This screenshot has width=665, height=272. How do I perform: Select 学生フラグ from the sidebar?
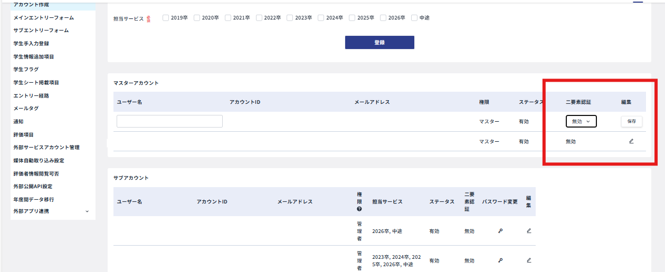tap(26, 70)
